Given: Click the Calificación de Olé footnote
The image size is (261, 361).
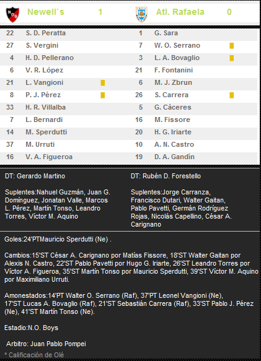Looking at the screenshot, I should (34, 355).
